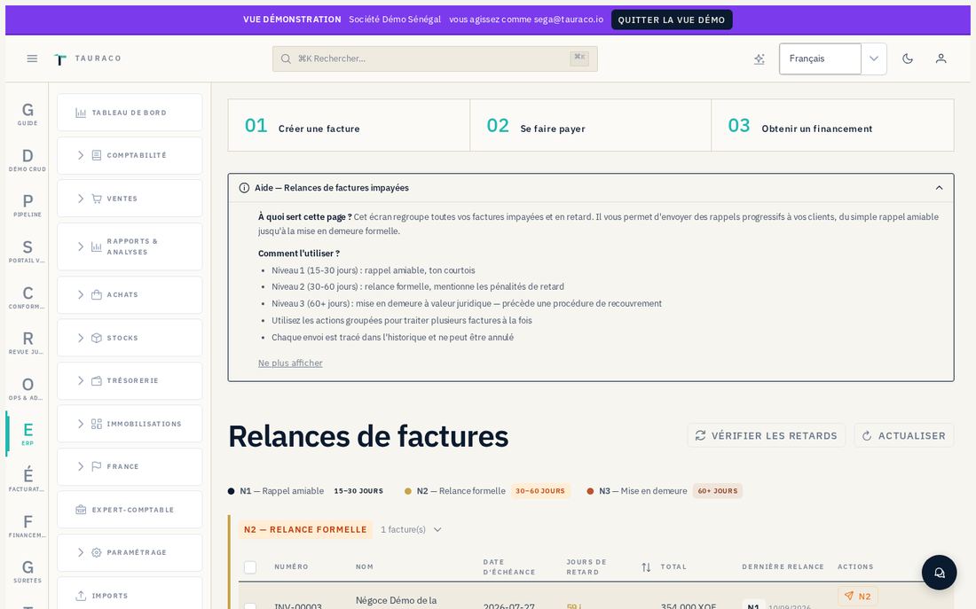Select the Portail rail item

point(28,252)
